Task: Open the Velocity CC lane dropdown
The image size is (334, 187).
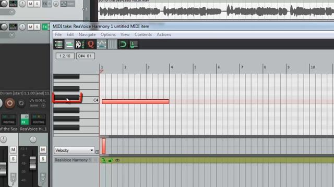Action: coord(74,150)
